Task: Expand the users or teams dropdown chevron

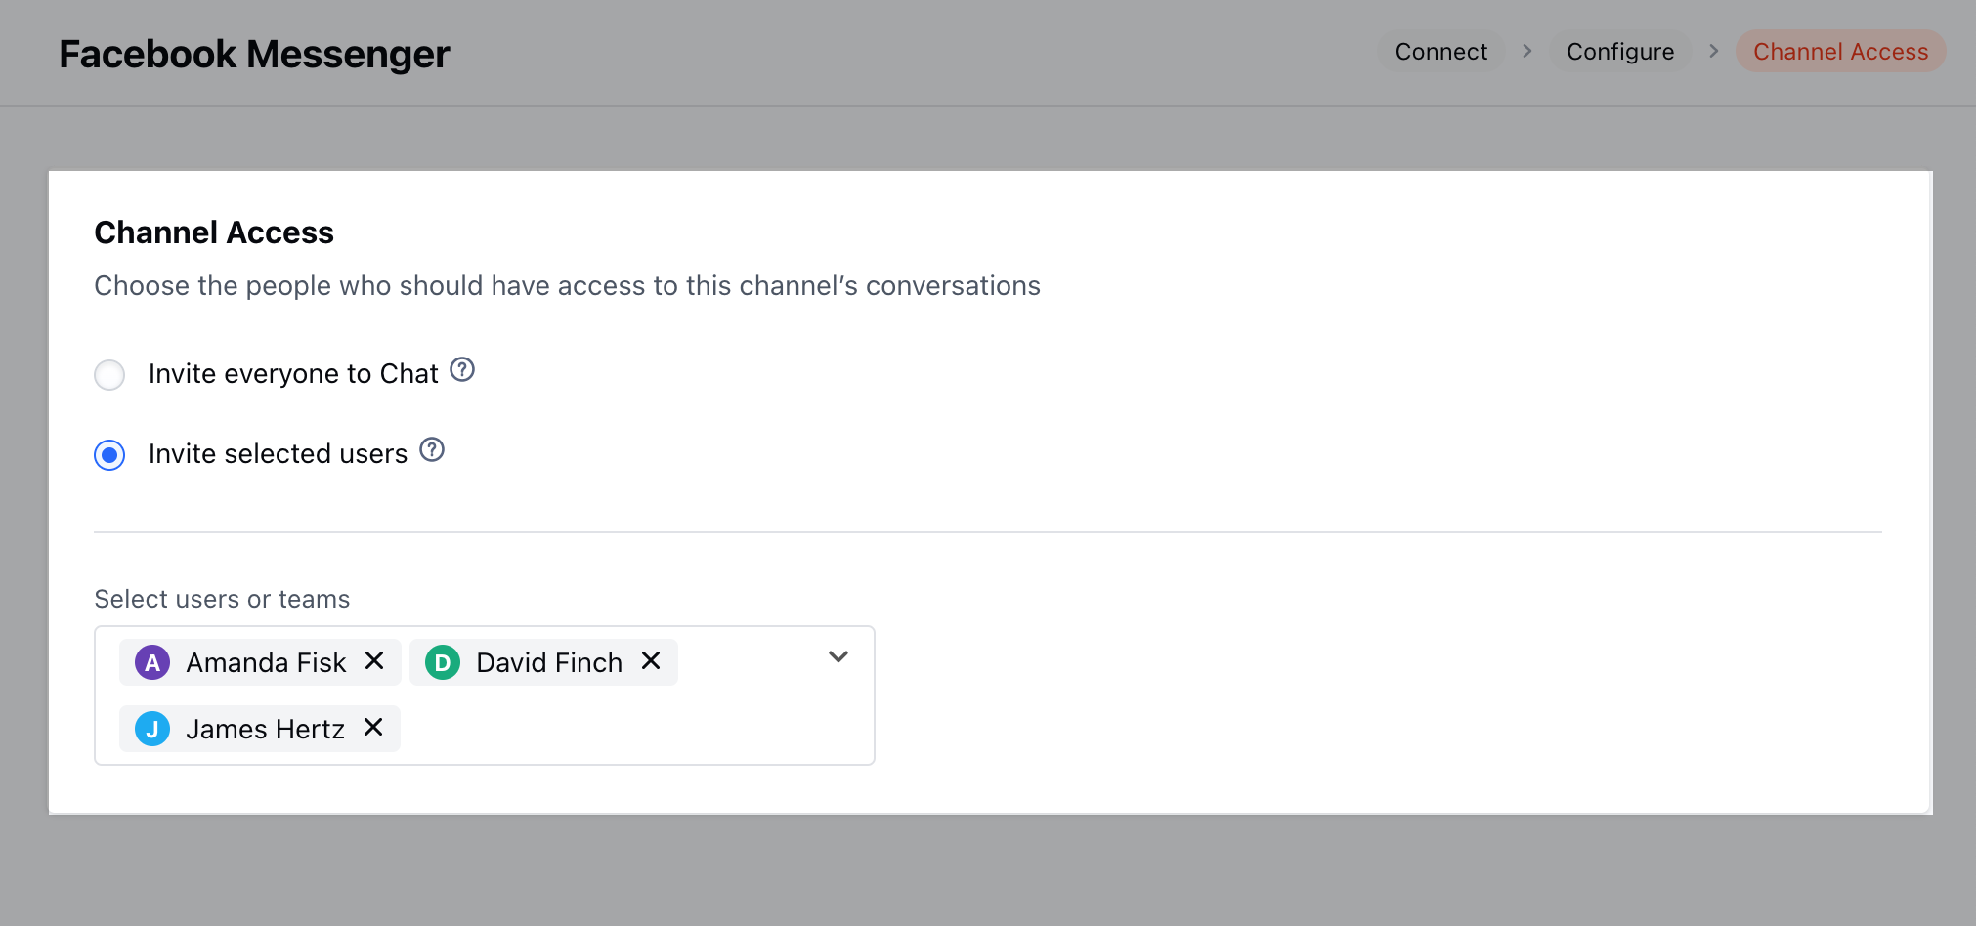Action: pos(838,657)
